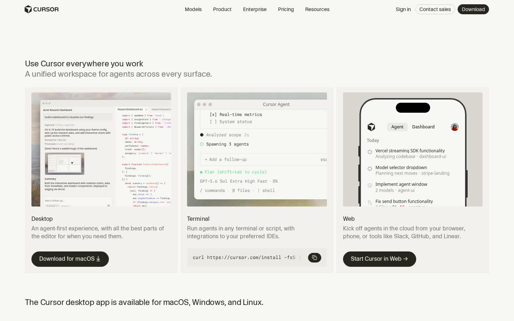
Task: Click the desktop app availability text for macOS, Windows, and Linux
Action: pos(144,302)
